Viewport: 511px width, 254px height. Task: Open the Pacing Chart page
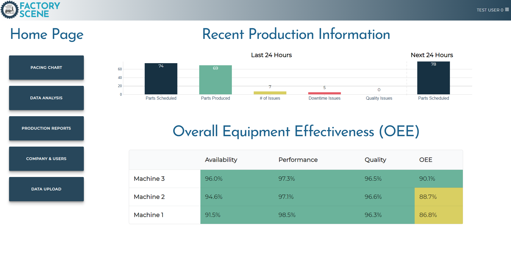coord(46,67)
